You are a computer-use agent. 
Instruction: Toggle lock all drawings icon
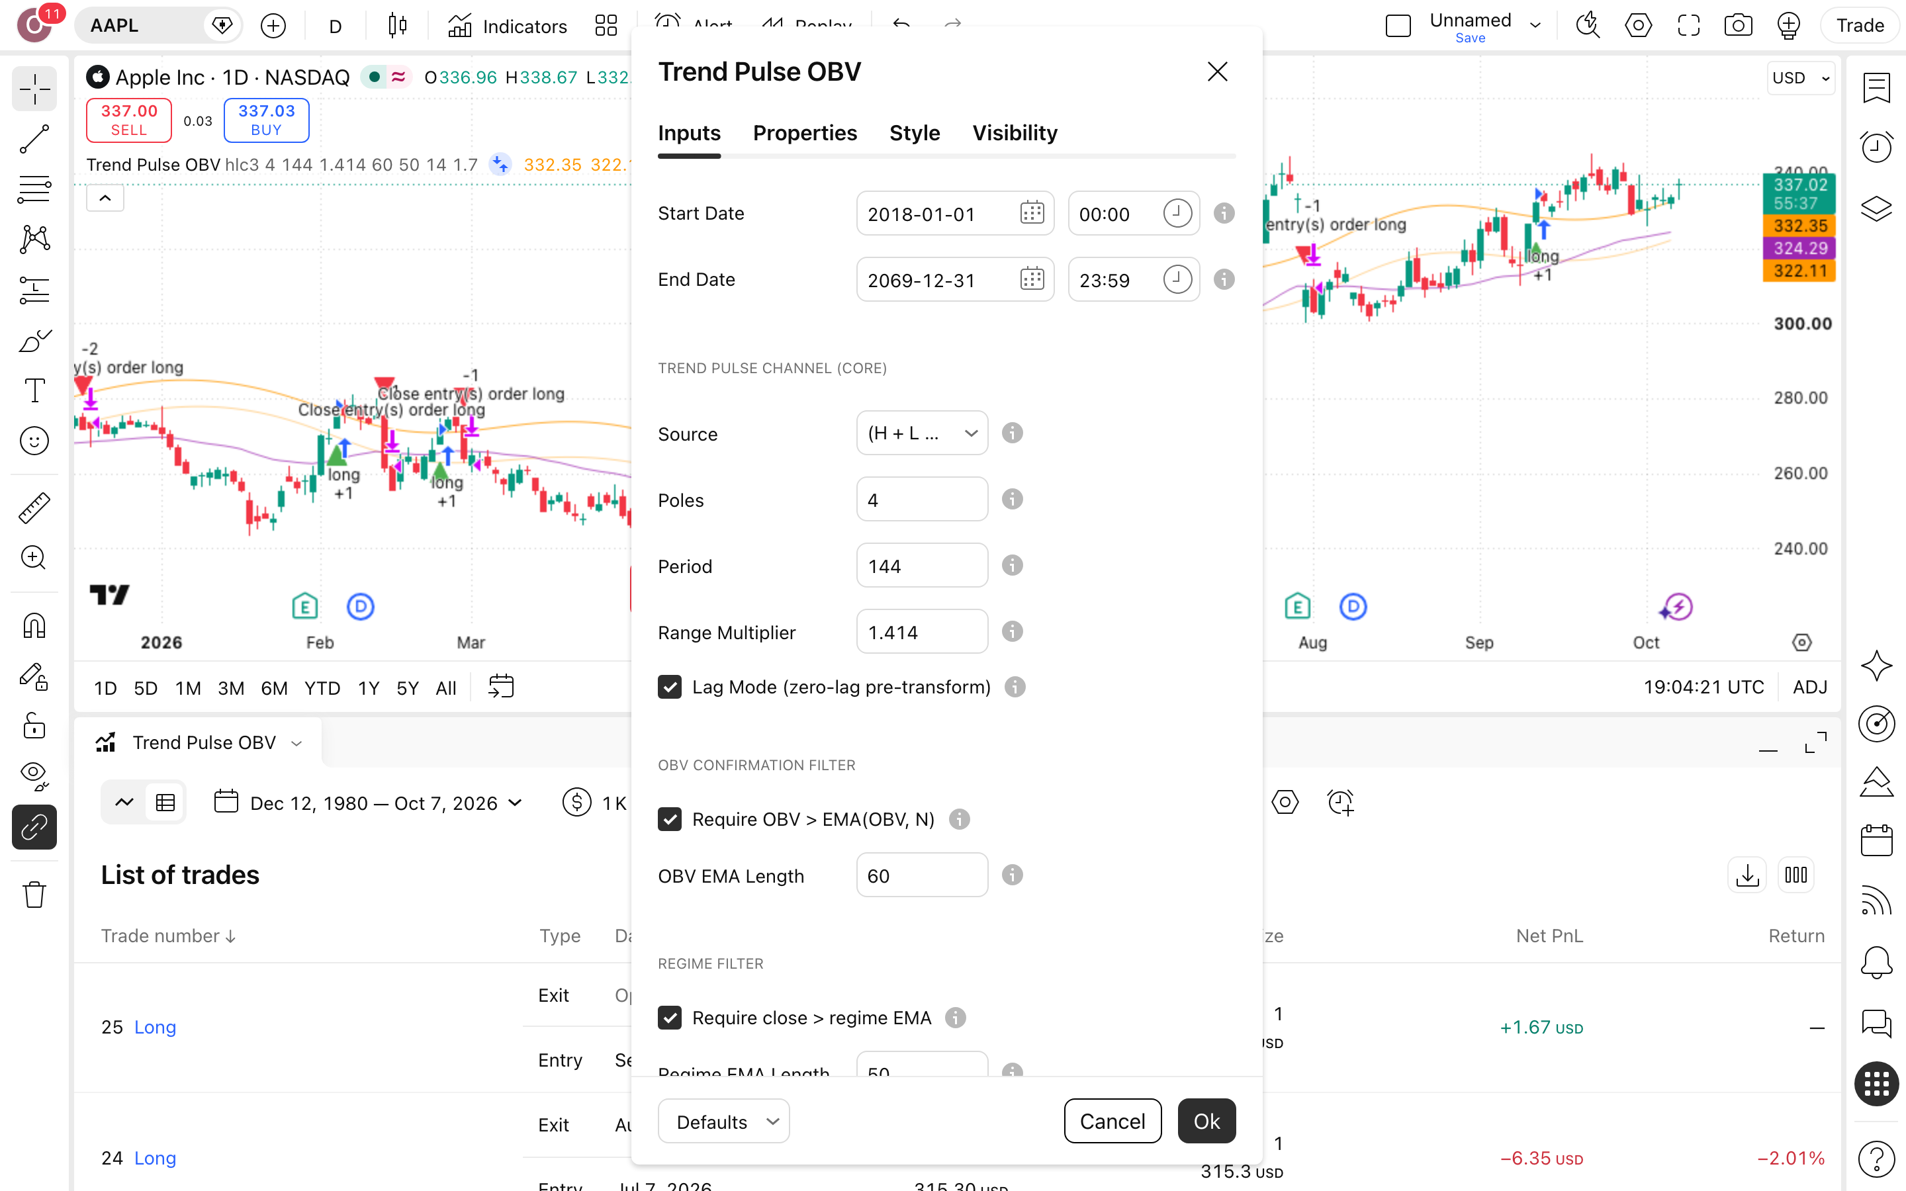pyautogui.click(x=34, y=727)
